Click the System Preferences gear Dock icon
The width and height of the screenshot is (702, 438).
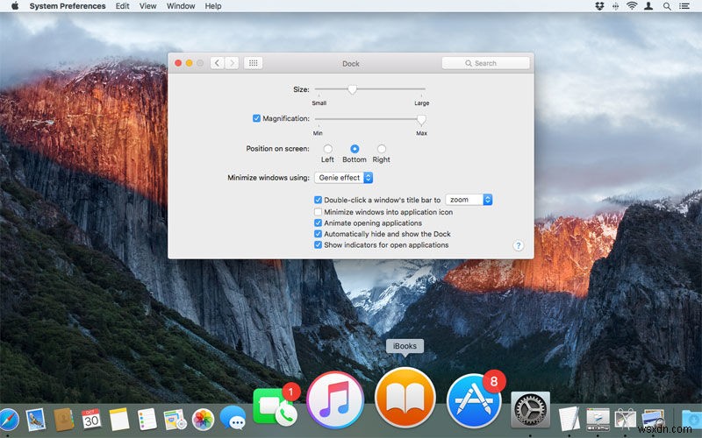coord(530,409)
